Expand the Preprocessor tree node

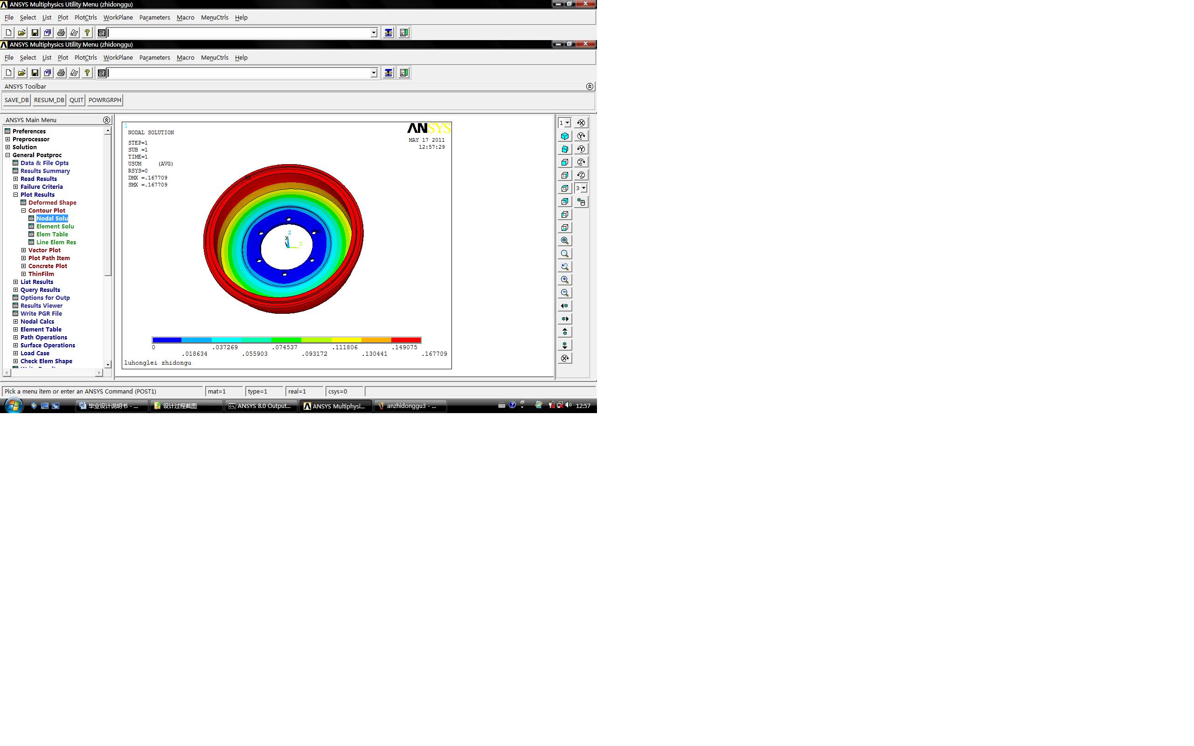click(8, 139)
